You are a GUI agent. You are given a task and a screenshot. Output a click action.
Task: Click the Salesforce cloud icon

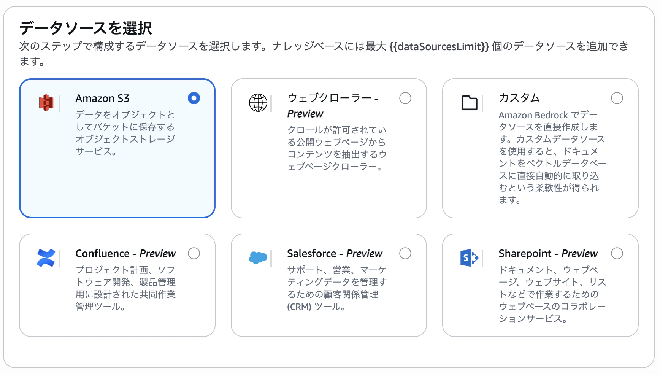pos(258,258)
